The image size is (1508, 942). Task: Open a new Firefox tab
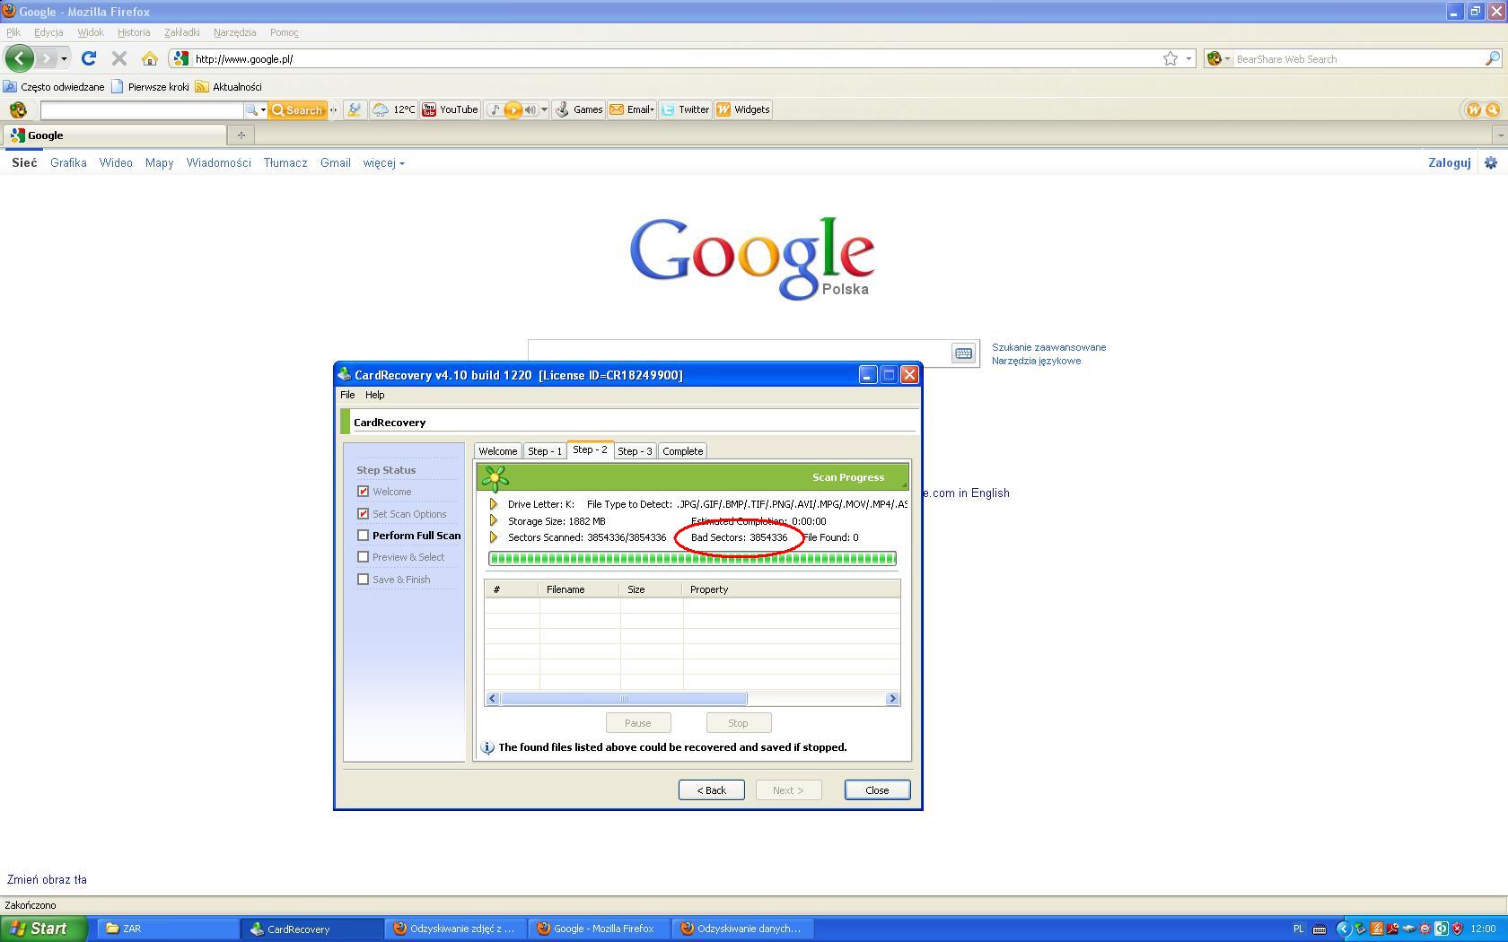241,135
